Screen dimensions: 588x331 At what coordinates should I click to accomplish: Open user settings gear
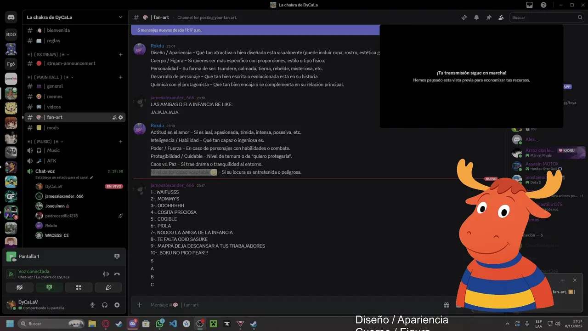click(117, 305)
